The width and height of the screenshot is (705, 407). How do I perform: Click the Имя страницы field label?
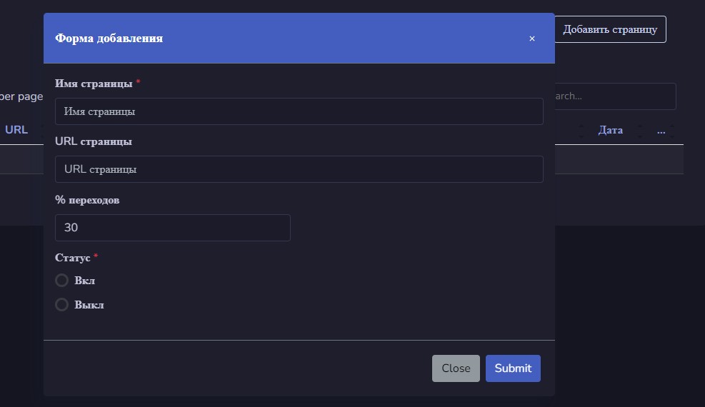click(94, 84)
